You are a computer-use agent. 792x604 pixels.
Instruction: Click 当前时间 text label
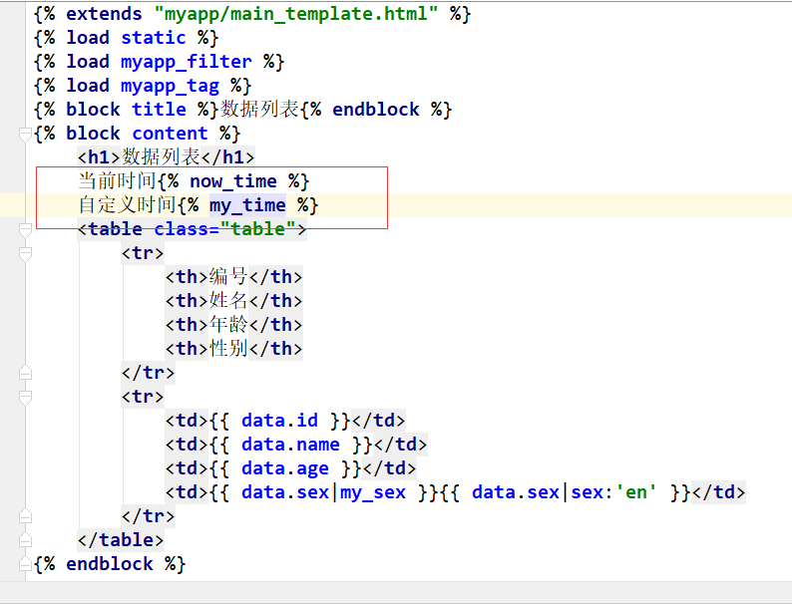pos(117,180)
